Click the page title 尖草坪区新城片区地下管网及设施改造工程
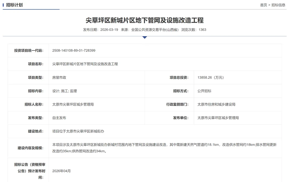 pyautogui.click(x=145, y=20)
